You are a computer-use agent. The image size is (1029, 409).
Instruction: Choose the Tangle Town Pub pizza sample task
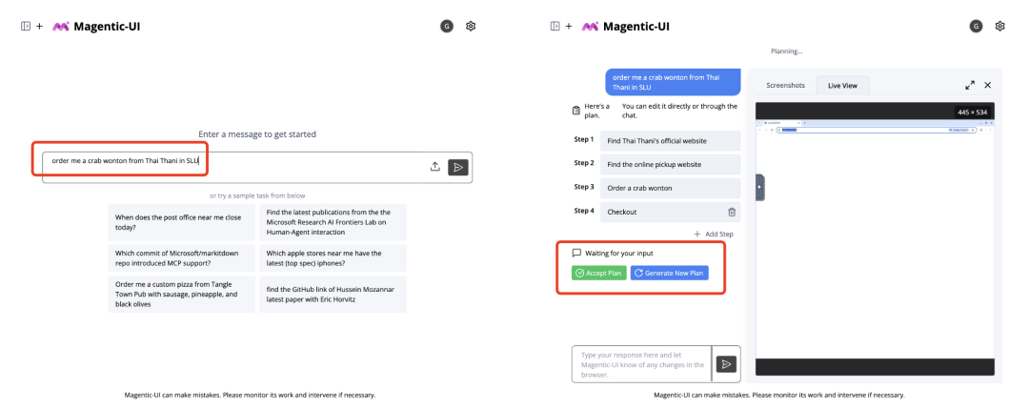pos(182,294)
